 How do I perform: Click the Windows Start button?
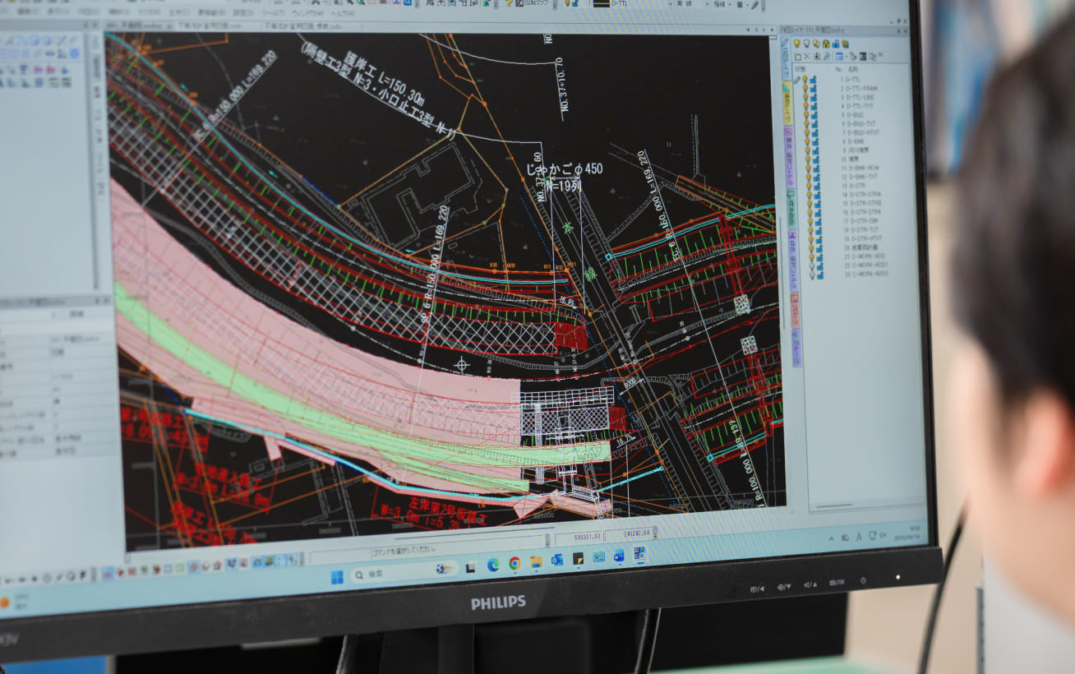pyautogui.click(x=337, y=577)
